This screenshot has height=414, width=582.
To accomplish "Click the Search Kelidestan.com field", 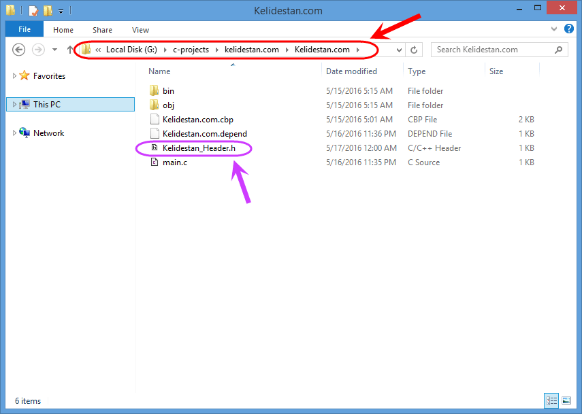I will [x=499, y=50].
